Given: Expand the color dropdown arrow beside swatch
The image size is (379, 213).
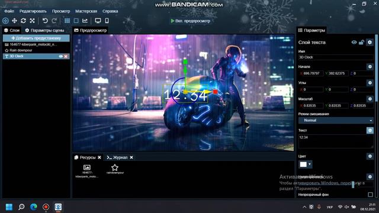Looking at the screenshot, I should click(x=310, y=164).
